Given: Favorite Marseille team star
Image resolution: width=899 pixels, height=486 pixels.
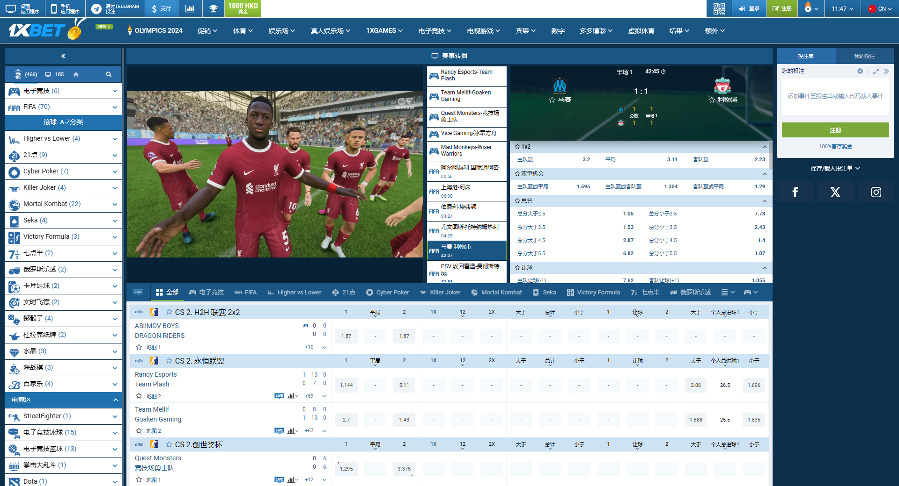Looking at the screenshot, I should [x=552, y=100].
